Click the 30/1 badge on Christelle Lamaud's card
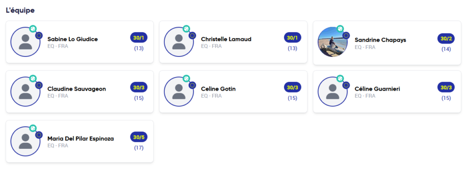 pyautogui.click(x=292, y=38)
